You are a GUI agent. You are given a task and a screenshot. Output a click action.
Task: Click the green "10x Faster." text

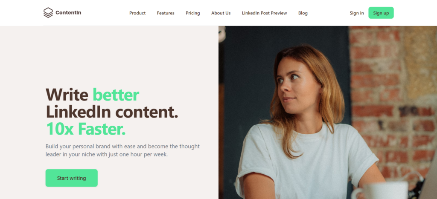85,129
